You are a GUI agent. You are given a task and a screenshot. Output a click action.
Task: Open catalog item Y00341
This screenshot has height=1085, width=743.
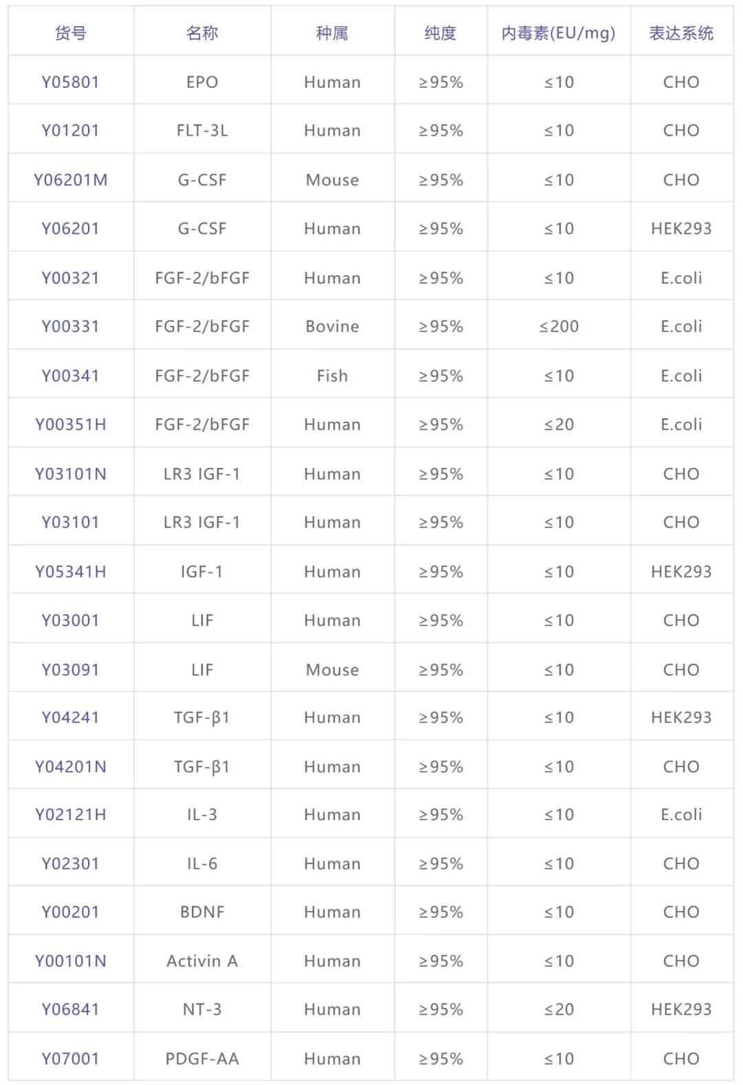coord(70,376)
